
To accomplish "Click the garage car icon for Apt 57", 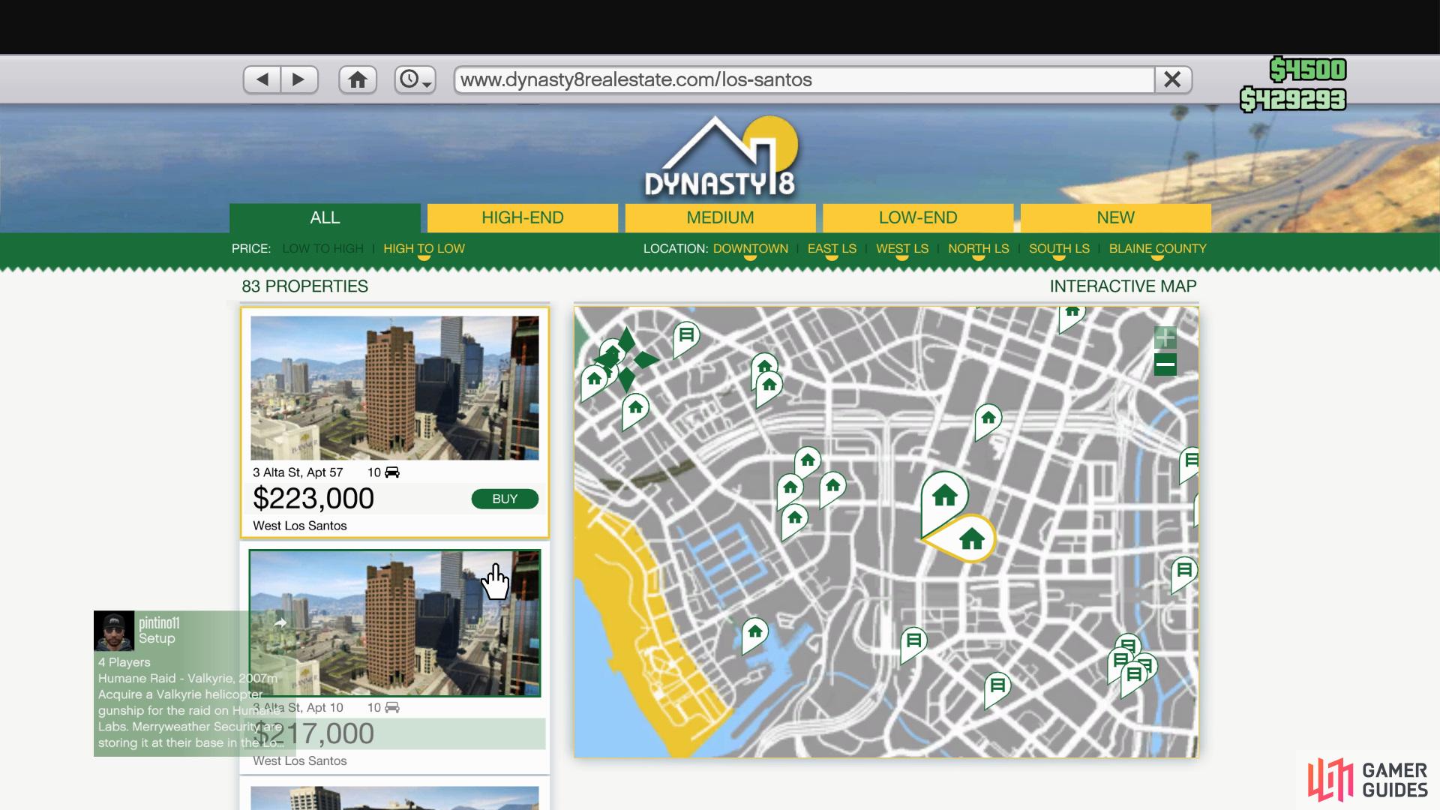I will point(392,472).
